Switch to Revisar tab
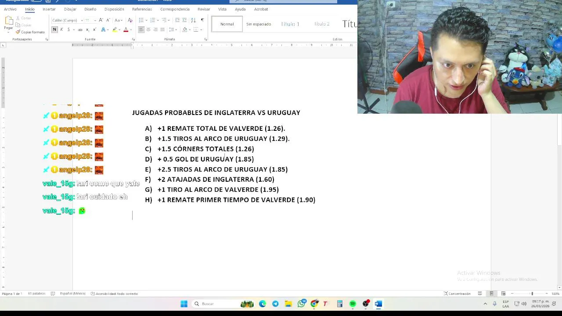This screenshot has width=562, height=316. pos(204,9)
